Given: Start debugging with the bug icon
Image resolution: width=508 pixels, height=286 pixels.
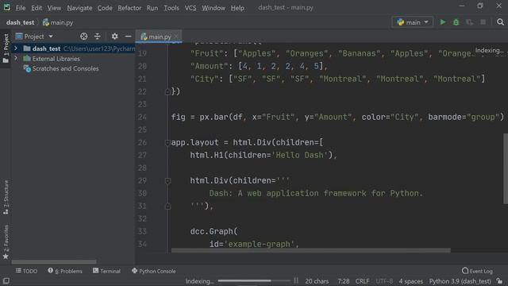Looking at the screenshot, I should [x=456, y=22].
